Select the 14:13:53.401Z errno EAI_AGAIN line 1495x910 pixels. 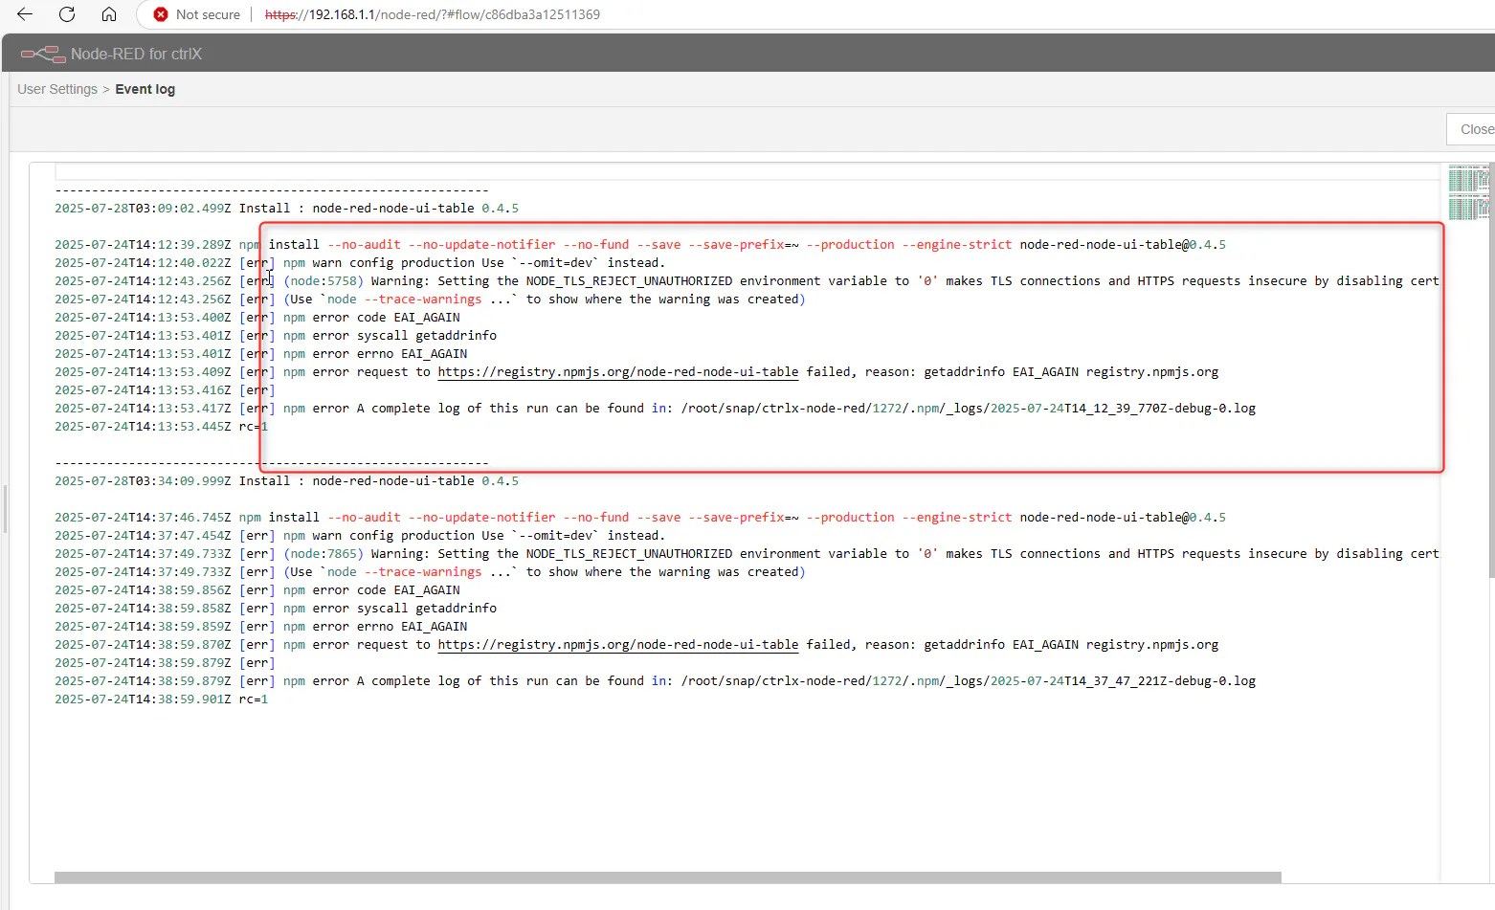[261, 354]
